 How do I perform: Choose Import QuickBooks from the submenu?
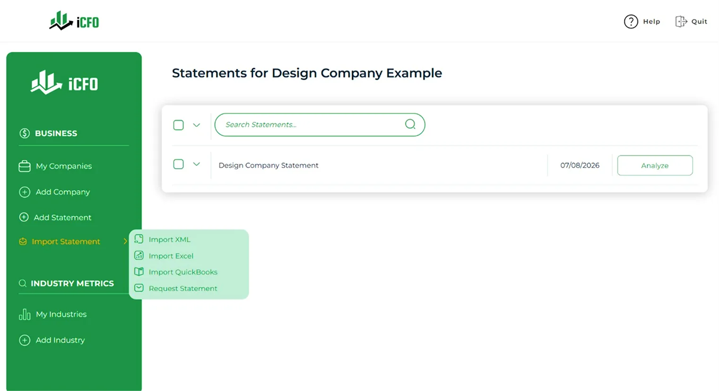pos(183,272)
